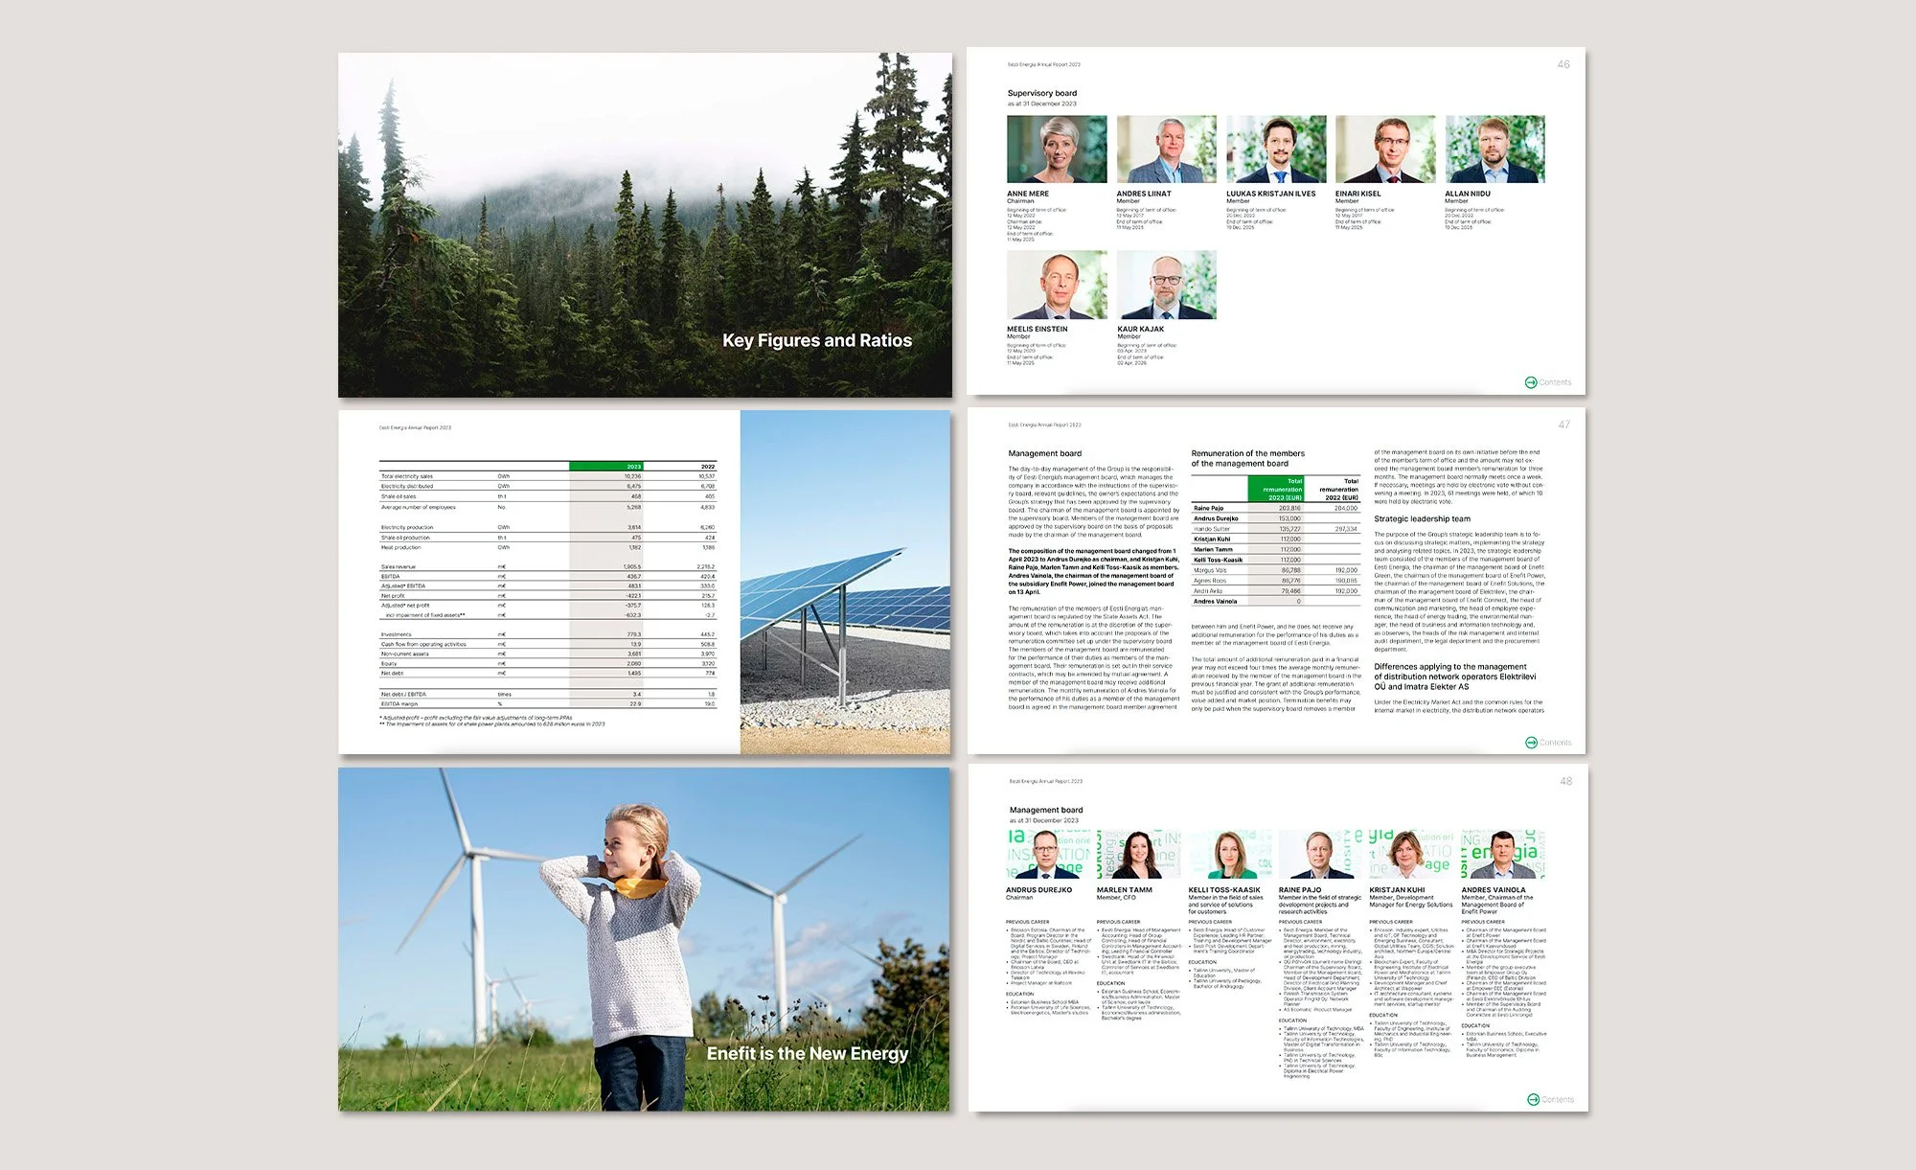This screenshot has width=1916, height=1170.
Task: Select Allan Niidu's portrait photo
Action: click(1495, 149)
